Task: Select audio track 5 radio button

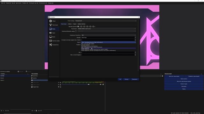Action: coord(90,27)
